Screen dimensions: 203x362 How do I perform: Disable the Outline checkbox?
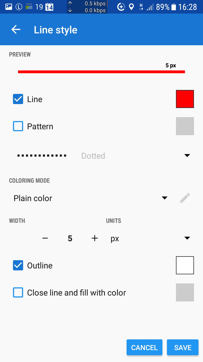[x=18, y=266]
